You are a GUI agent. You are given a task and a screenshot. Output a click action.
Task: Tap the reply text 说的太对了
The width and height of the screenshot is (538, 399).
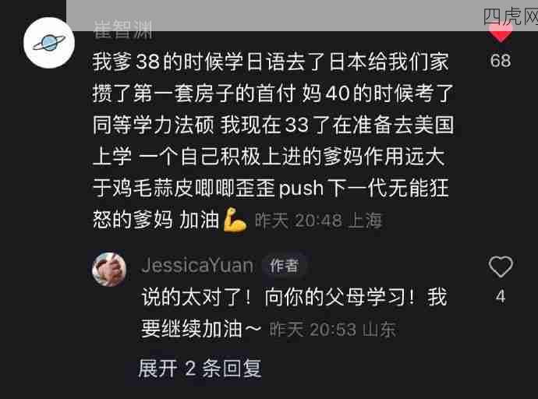click(x=294, y=313)
